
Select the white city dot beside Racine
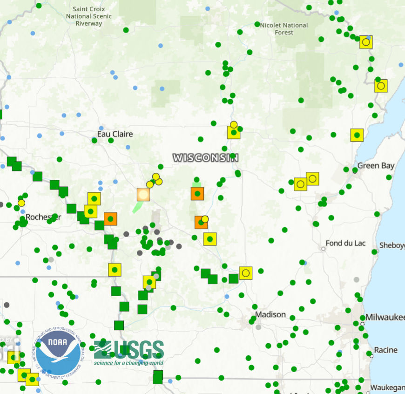[x=371, y=356]
